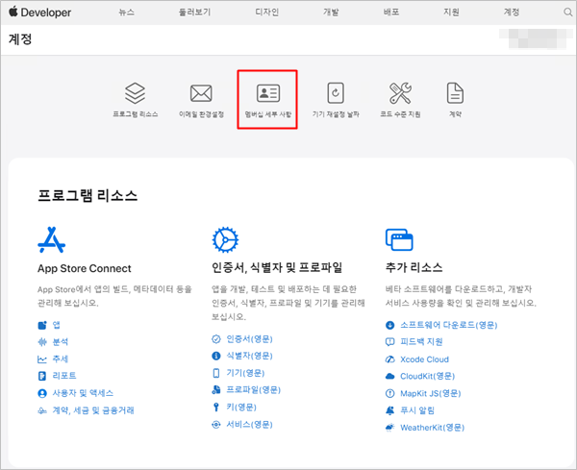Click the 사용자 및 액세스 person icon
Screen dimensions: 577x470
point(42,393)
